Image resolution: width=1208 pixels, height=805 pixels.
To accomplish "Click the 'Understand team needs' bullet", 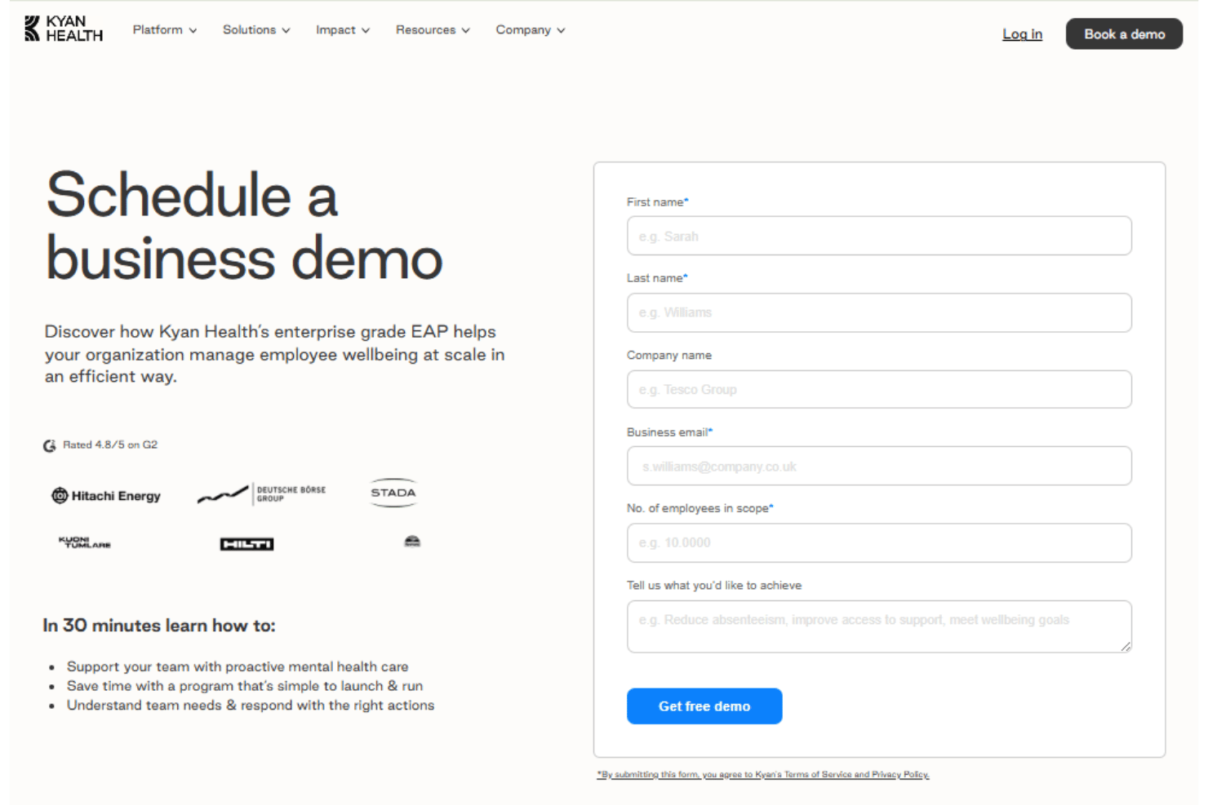I will pyautogui.click(x=251, y=705).
